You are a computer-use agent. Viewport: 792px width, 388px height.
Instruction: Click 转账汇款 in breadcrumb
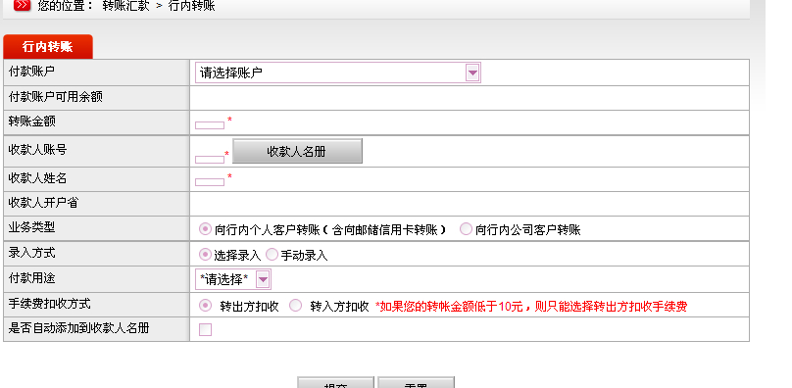(x=125, y=6)
